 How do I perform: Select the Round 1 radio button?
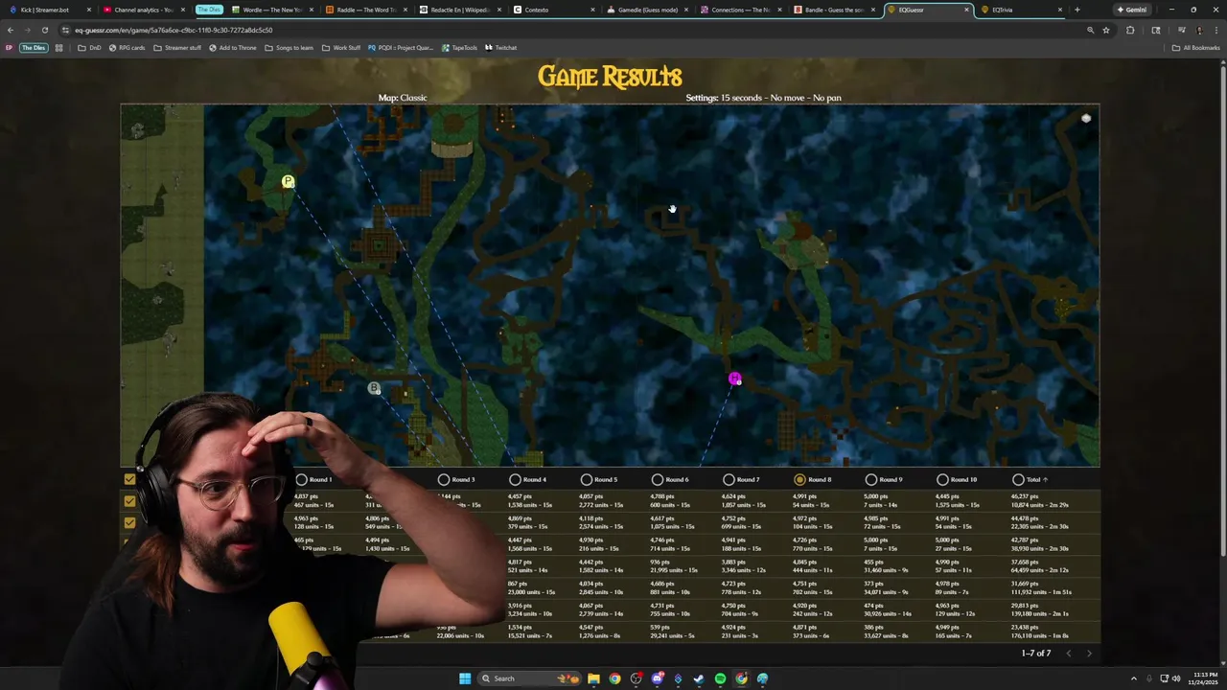[x=302, y=479]
